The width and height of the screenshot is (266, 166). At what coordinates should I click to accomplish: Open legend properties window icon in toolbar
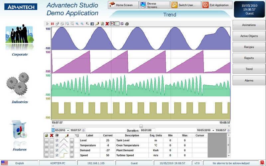[x=92, y=24]
